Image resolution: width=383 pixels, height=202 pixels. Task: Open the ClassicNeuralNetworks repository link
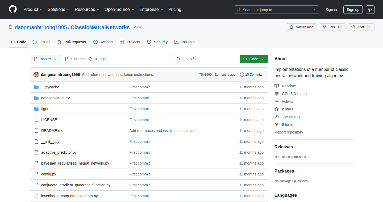[100, 27]
